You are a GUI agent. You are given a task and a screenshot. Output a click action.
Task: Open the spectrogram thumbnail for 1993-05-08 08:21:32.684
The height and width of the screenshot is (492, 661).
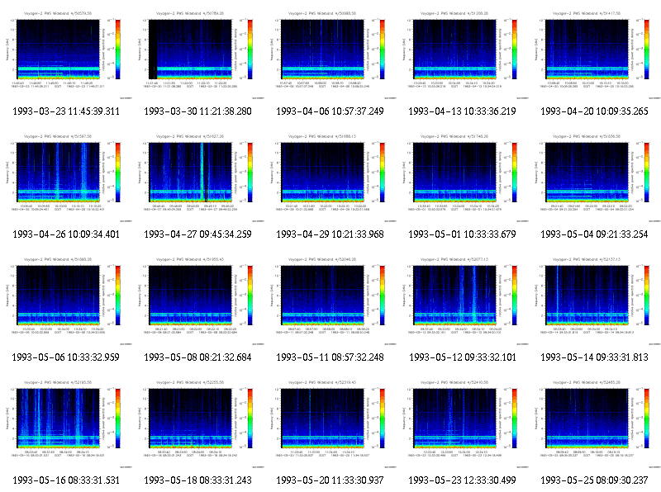tap(198, 300)
